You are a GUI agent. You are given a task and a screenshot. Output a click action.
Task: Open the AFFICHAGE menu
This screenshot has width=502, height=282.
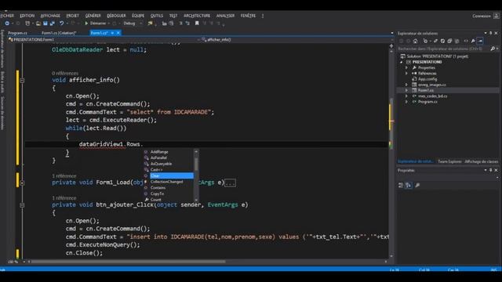pos(50,16)
